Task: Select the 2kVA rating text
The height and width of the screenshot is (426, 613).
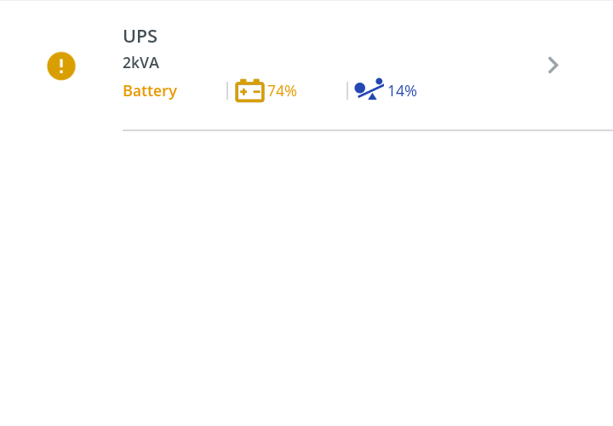Action: click(x=140, y=63)
